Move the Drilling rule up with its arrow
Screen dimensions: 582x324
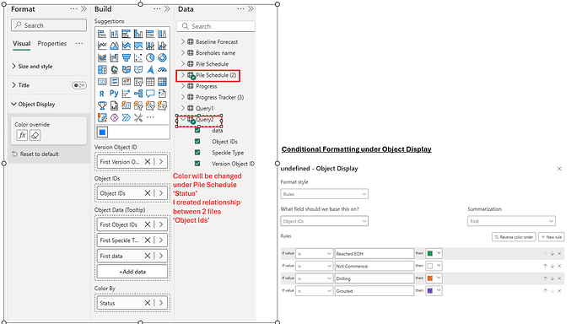[x=545, y=278]
